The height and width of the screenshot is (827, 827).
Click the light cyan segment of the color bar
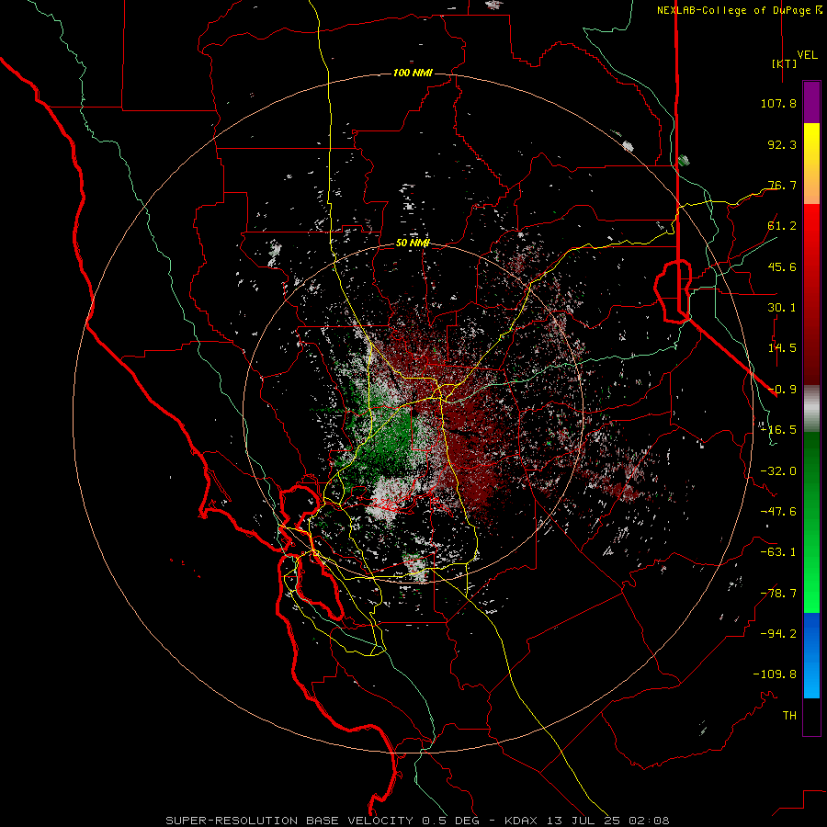(x=811, y=683)
